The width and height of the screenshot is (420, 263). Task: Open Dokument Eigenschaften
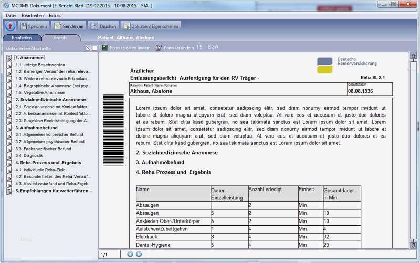click(x=151, y=26)
